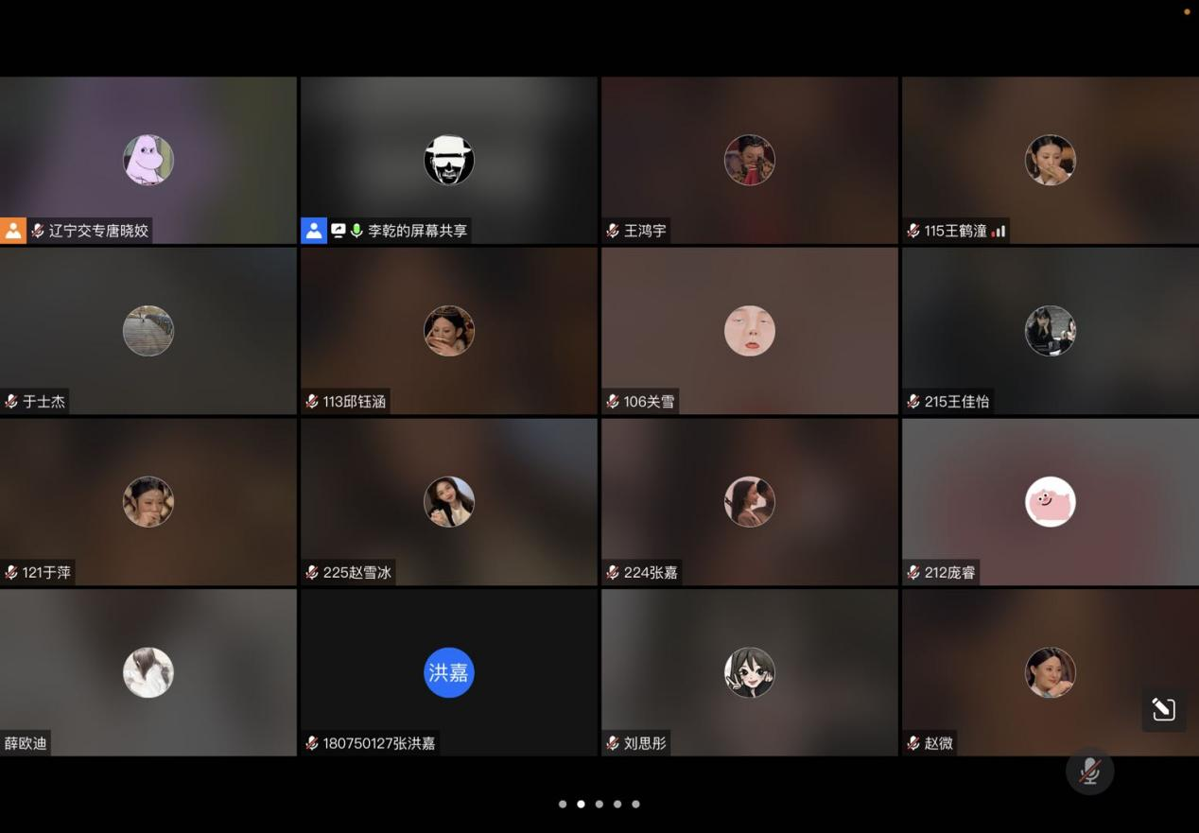
Task: Select the avatar of 115王鹤潼
Action: (x=1051, y=160)
